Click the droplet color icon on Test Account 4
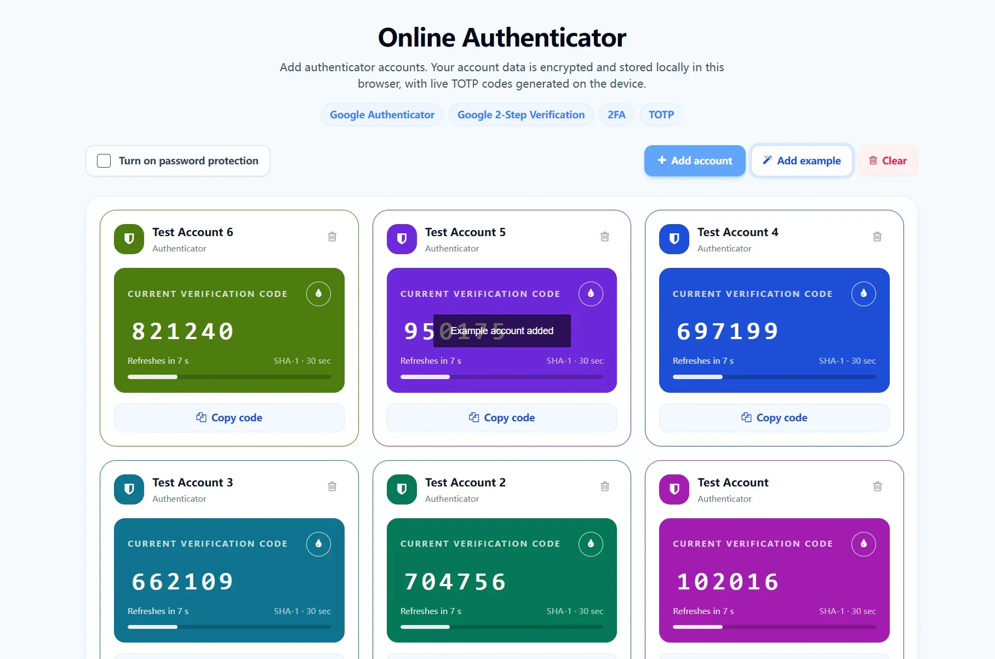995x659 pixels. (864, 294)
